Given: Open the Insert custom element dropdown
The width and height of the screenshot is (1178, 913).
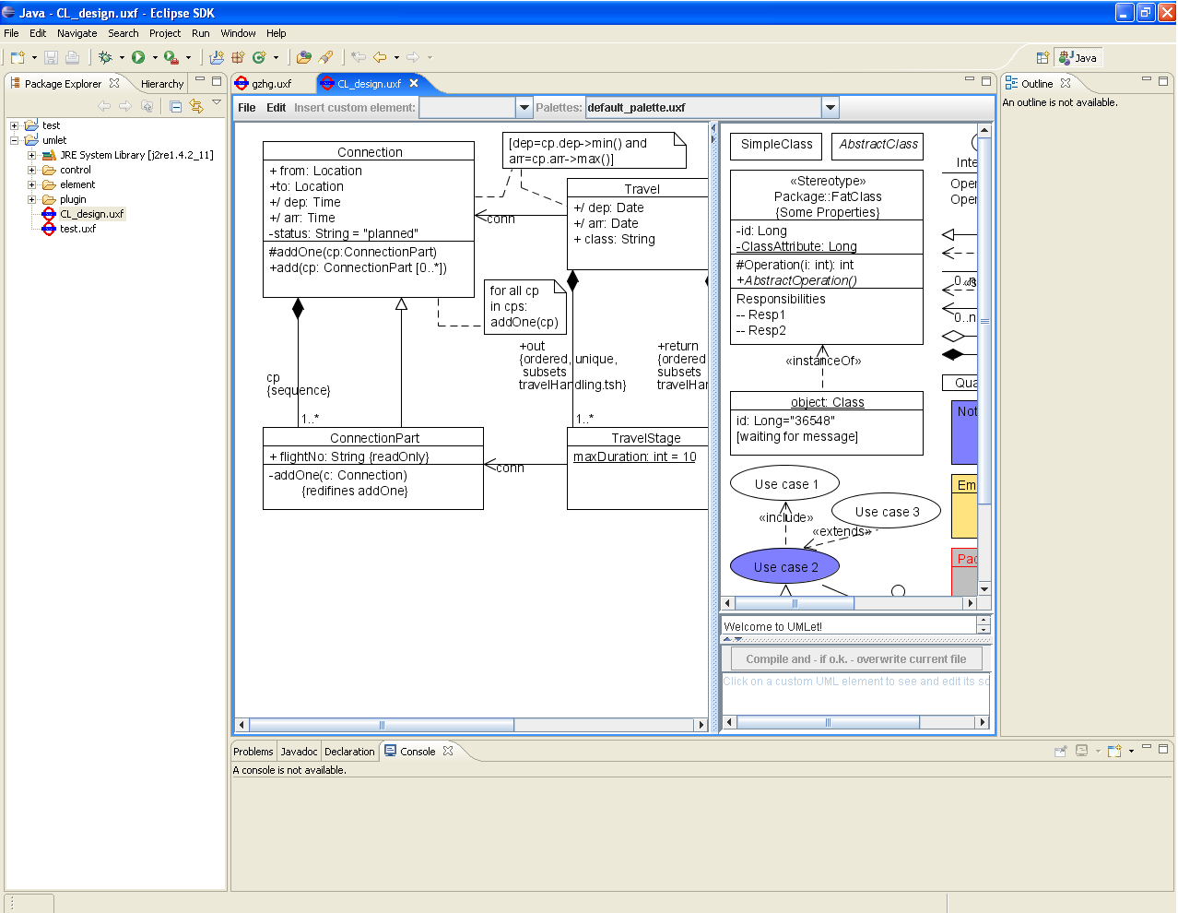Looking at the screenshot, I should [x=524, y=108].
